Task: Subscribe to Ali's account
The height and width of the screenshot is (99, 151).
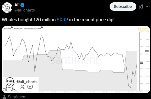Action: coord(123,7)
